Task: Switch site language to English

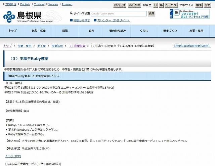Action: click(25, 4)
